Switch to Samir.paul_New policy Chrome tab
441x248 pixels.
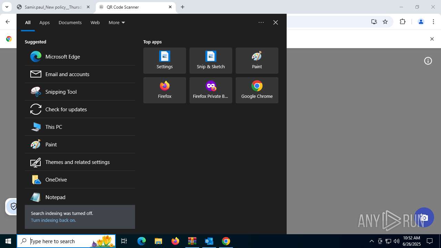[54, 7]
